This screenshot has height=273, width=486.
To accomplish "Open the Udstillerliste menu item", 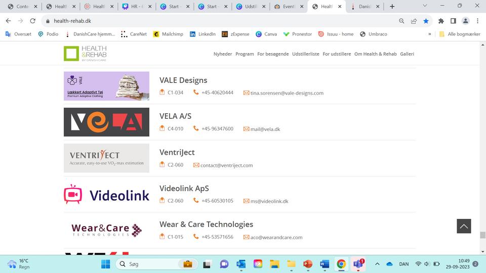I will click(x=306, y=54).
